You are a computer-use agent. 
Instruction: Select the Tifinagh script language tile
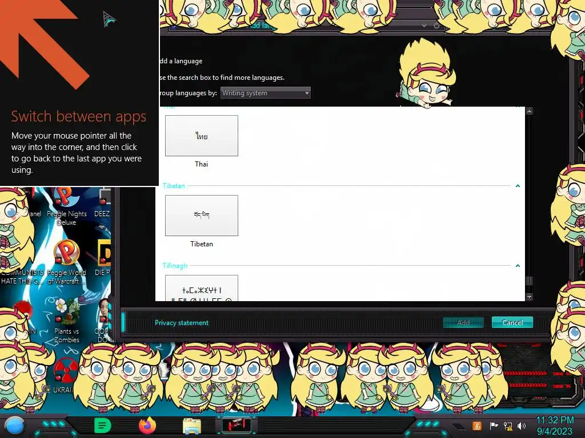pyautogui.click(x=202, y=288)
